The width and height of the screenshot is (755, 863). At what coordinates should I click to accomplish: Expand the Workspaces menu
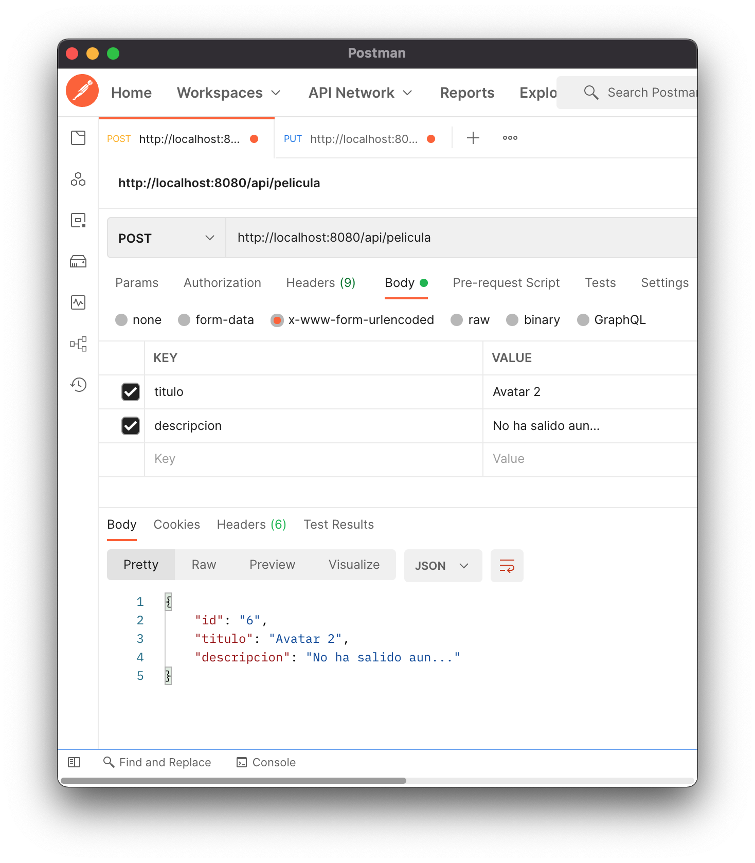[228, 93]
